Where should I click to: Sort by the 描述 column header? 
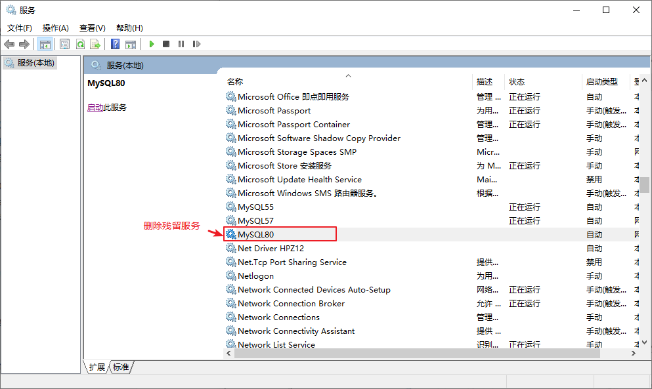coord(489,82)
